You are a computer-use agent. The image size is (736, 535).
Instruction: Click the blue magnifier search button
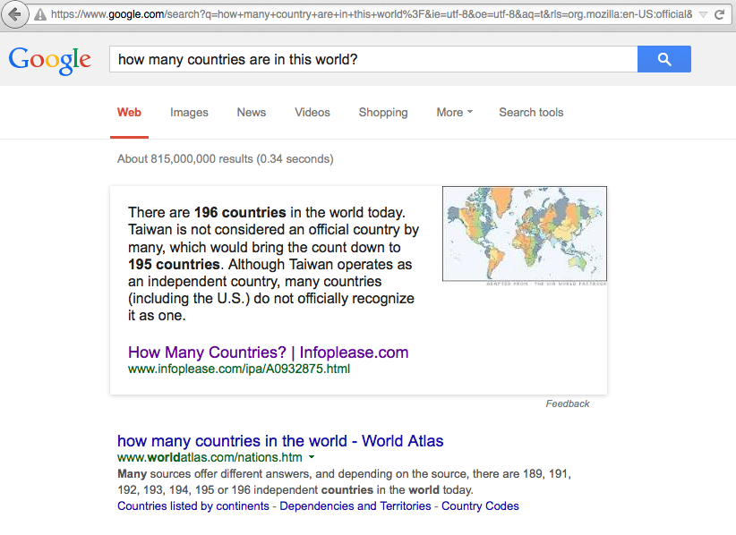tap(664, 59)
